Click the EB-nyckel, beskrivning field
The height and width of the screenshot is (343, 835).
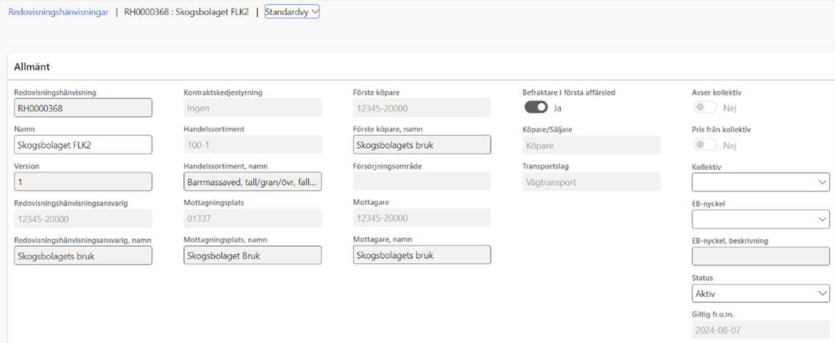(x=760, y=256)
